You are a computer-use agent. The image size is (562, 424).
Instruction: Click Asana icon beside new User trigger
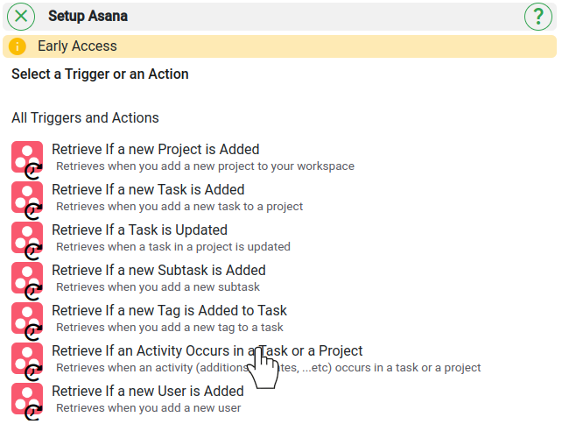27,399
